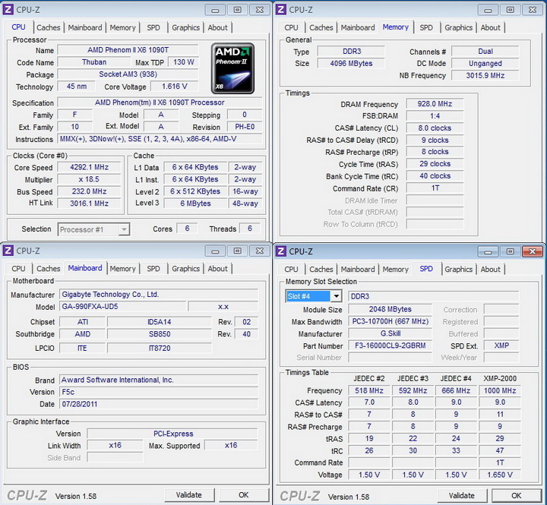Select Graphics tab in the Memory window

click(458, 27)
